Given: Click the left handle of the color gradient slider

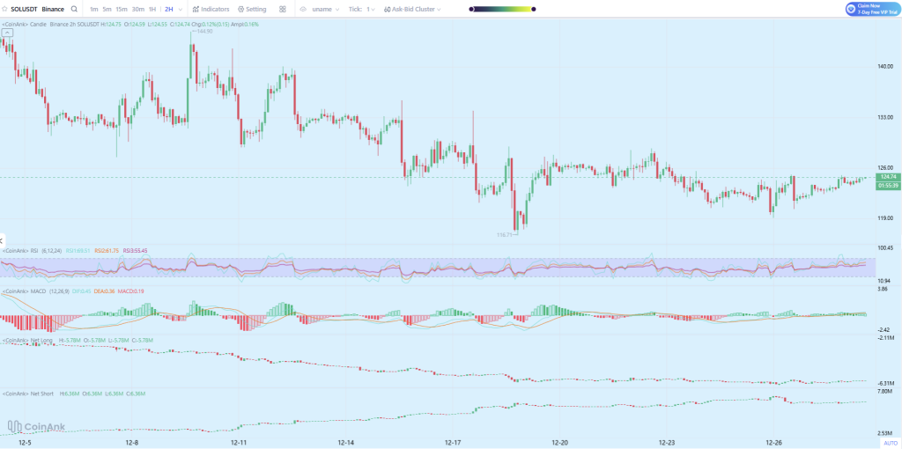Looking at the screenshot, I should 472,9.
